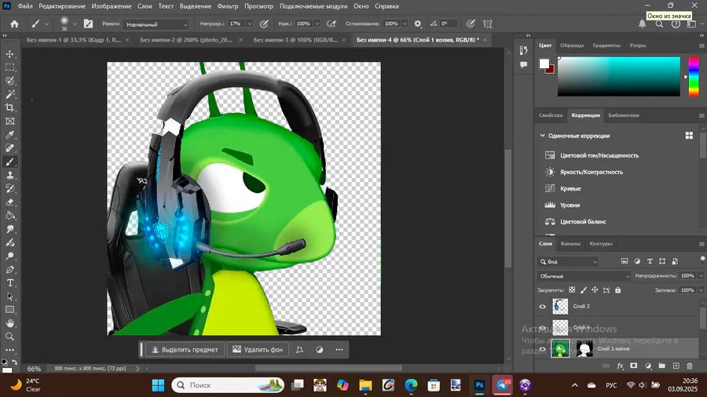Open Наж. flow dropdown arrow

point(317,24)
